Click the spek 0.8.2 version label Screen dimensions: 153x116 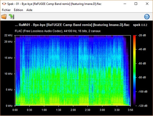tap(140, 25)
